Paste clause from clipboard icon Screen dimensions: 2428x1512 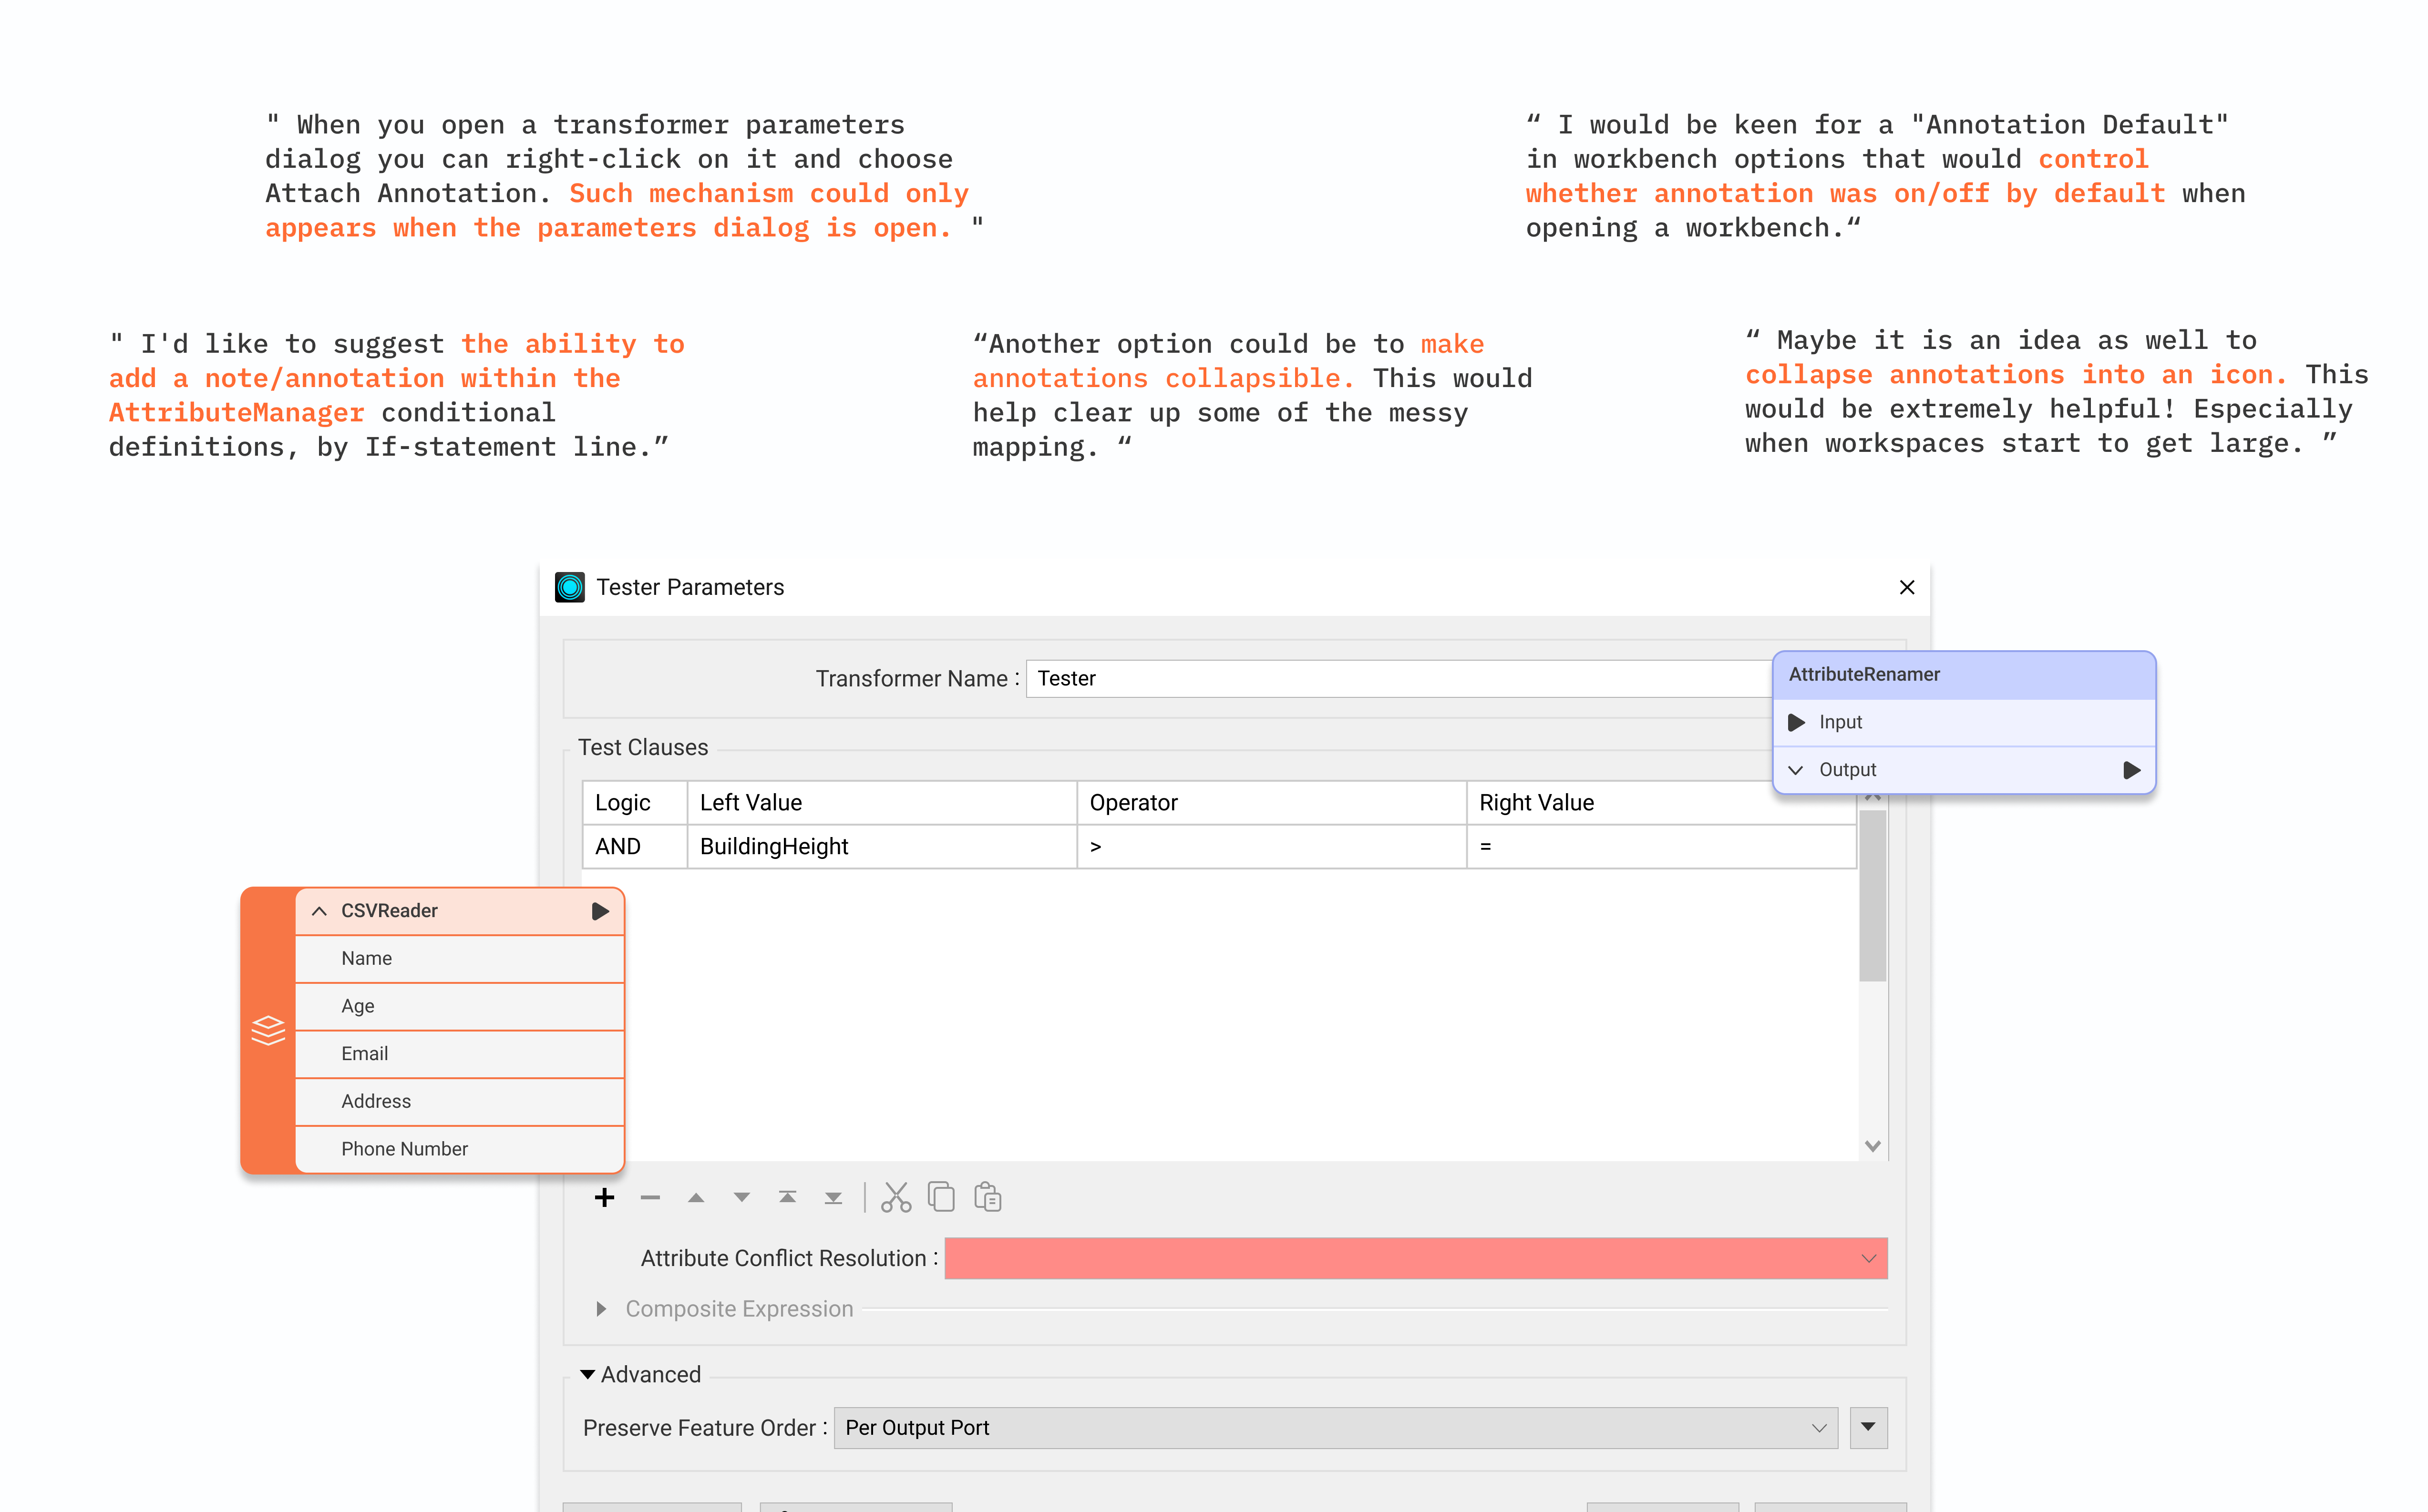coord(987,1197)
